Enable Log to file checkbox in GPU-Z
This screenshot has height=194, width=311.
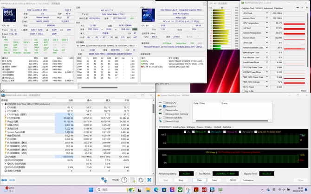[x=243, y=91]
